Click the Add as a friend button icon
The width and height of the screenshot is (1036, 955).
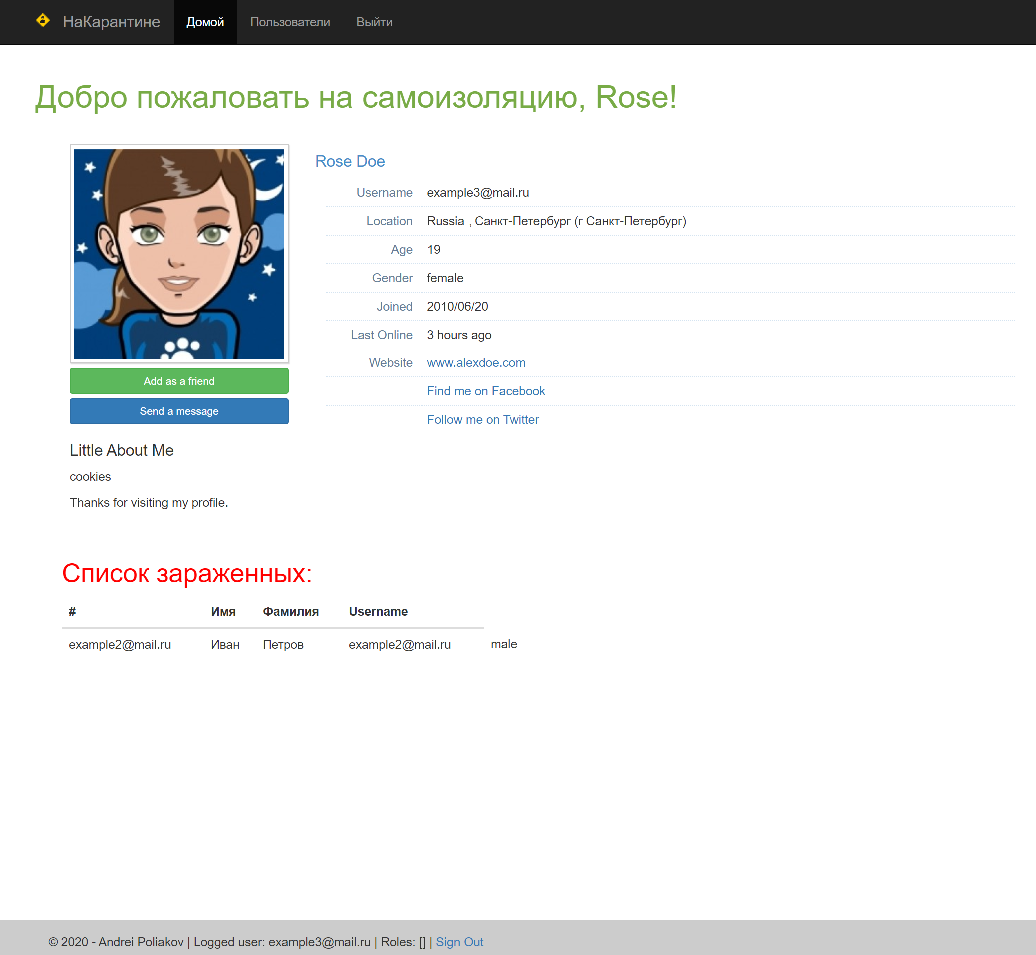(179, 381)
